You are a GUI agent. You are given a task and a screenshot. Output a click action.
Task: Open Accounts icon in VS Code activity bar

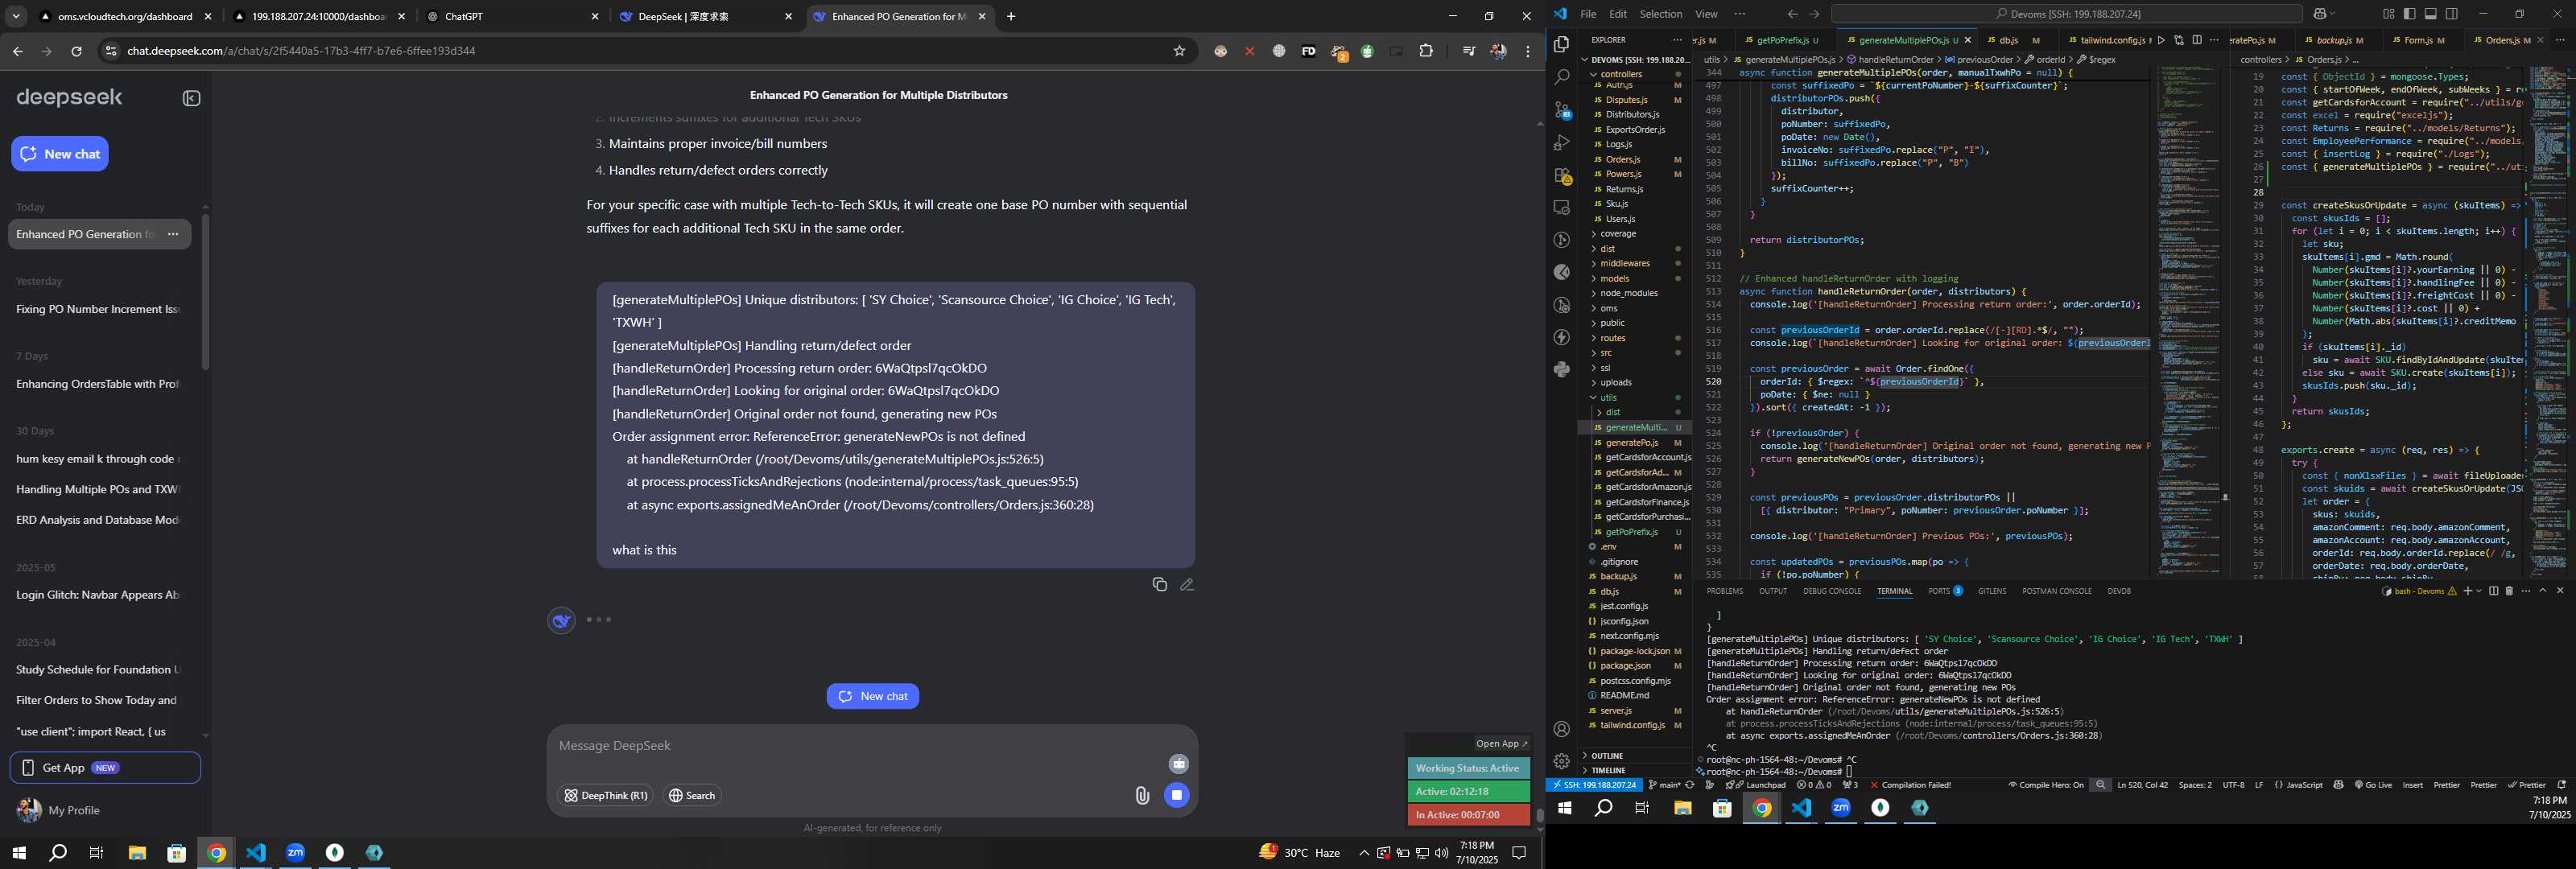pos(1561,729)
